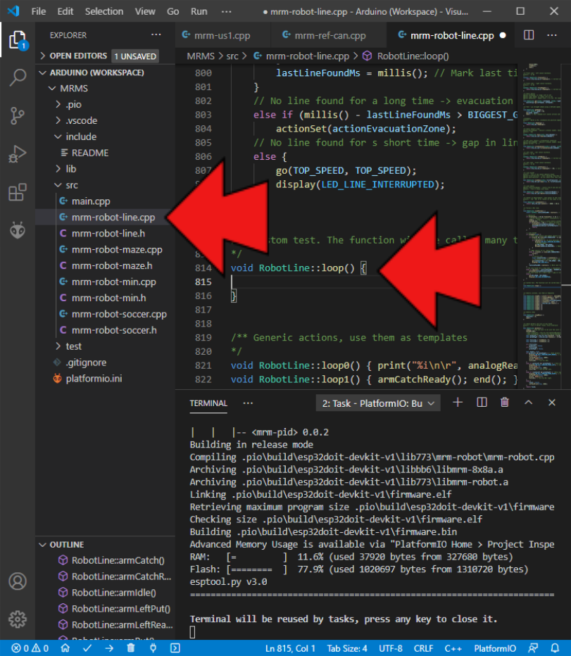This screenshot has height=656, width=571.
Task: Open platformio.ini file
Action: click(x=105, y=379)
